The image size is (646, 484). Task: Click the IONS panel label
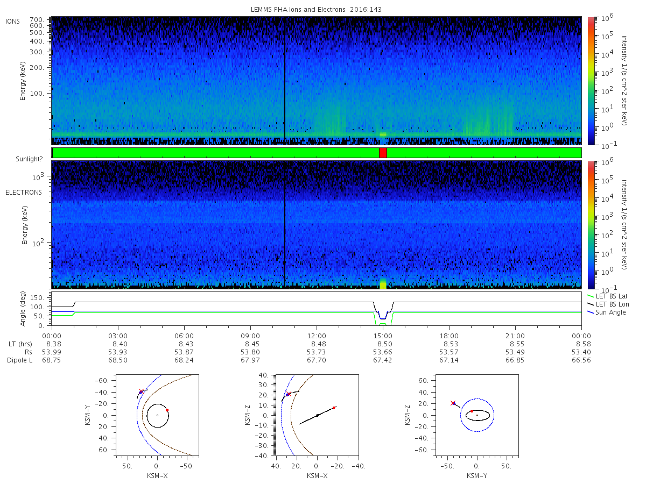13,21
